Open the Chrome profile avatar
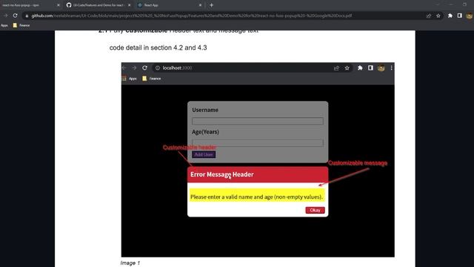The image size is (474, 267). click(x=470, y=16)
